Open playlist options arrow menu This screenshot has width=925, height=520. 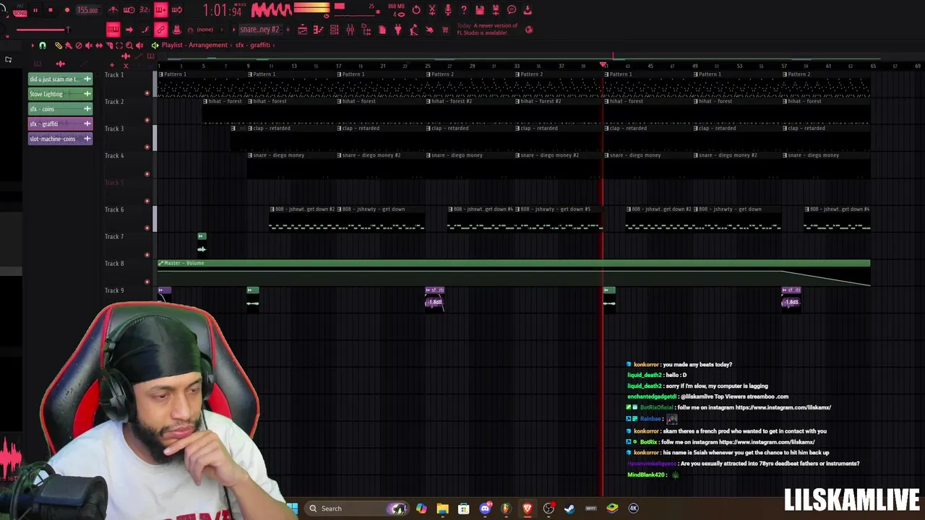(x=33, y=45)
